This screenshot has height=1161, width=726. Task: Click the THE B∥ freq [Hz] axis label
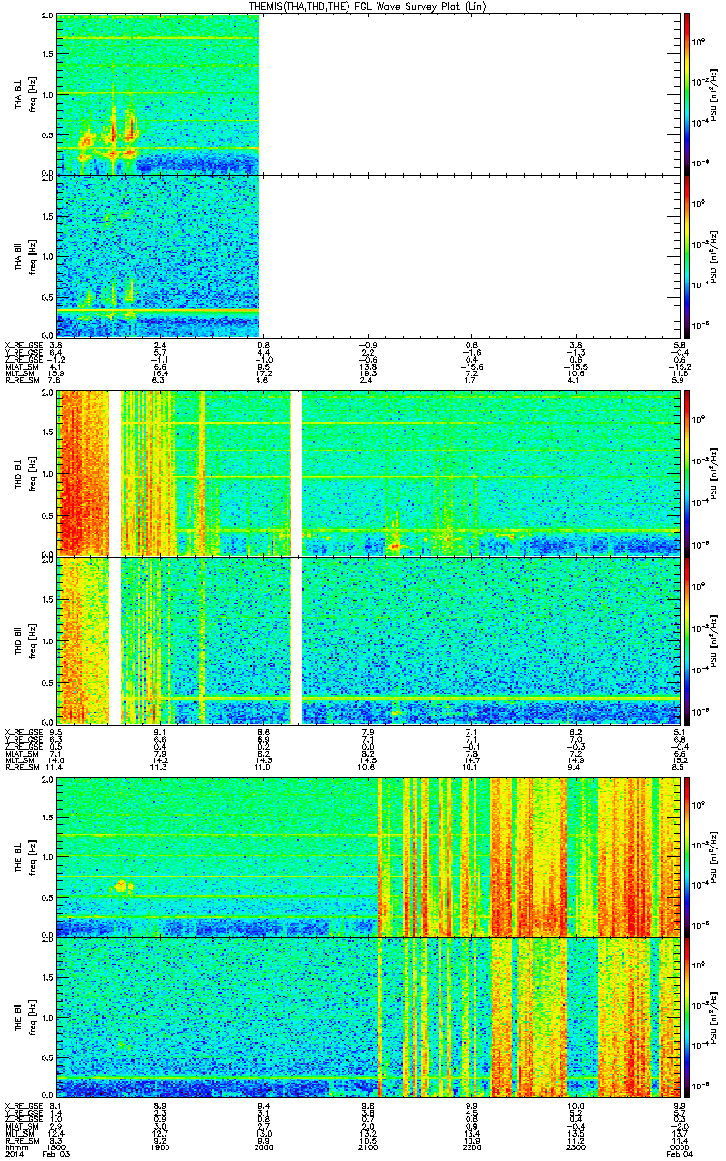pos(28,1018)
